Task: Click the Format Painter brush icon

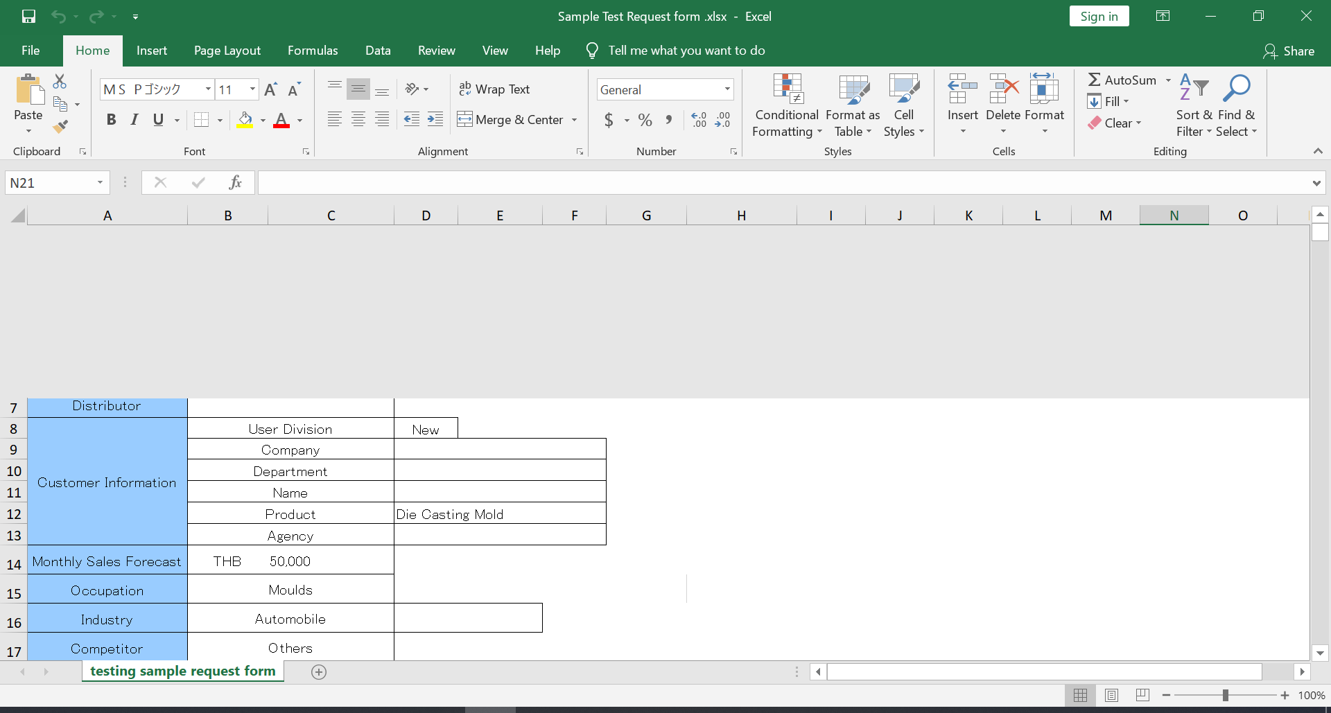Action: (60, 126)
